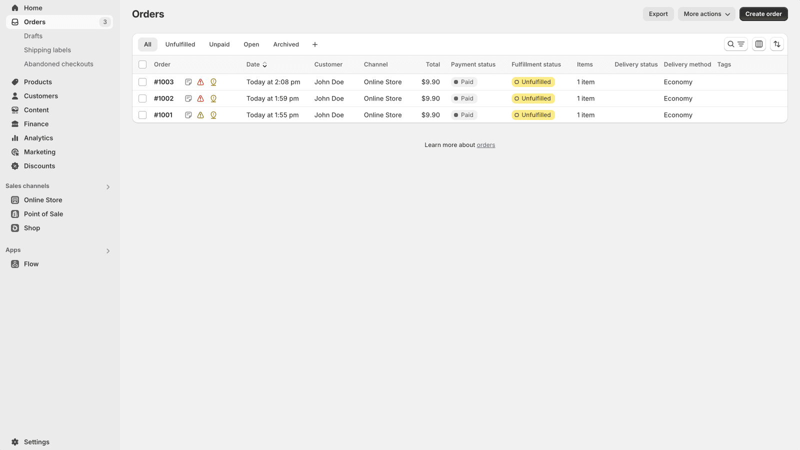View the note icon on order #1003

188,81
